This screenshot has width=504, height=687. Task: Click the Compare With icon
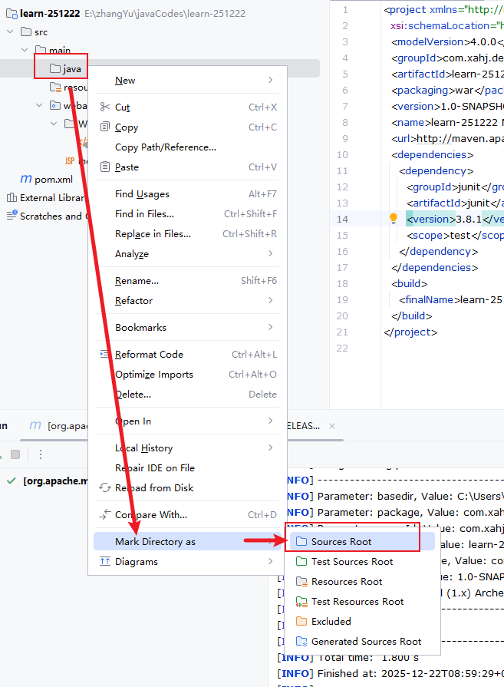(x=104, y=514)
